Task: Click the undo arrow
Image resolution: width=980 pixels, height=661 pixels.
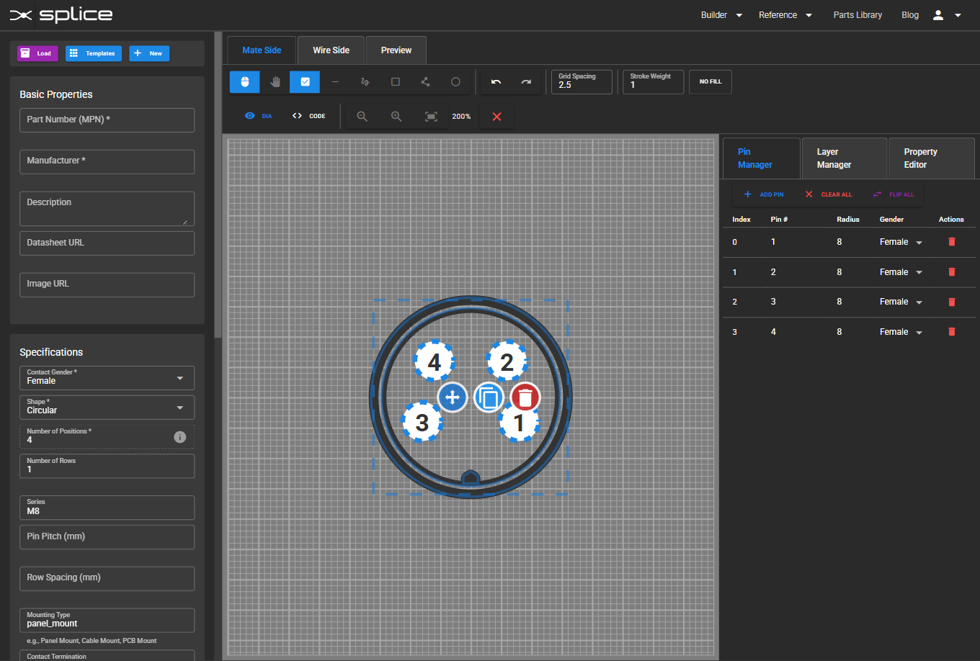Action: [496, 82]
